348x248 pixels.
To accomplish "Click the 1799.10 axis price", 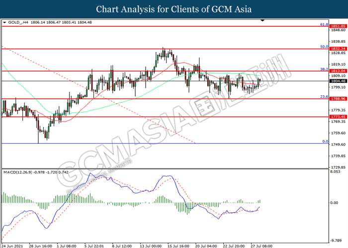I will point(338,87).
